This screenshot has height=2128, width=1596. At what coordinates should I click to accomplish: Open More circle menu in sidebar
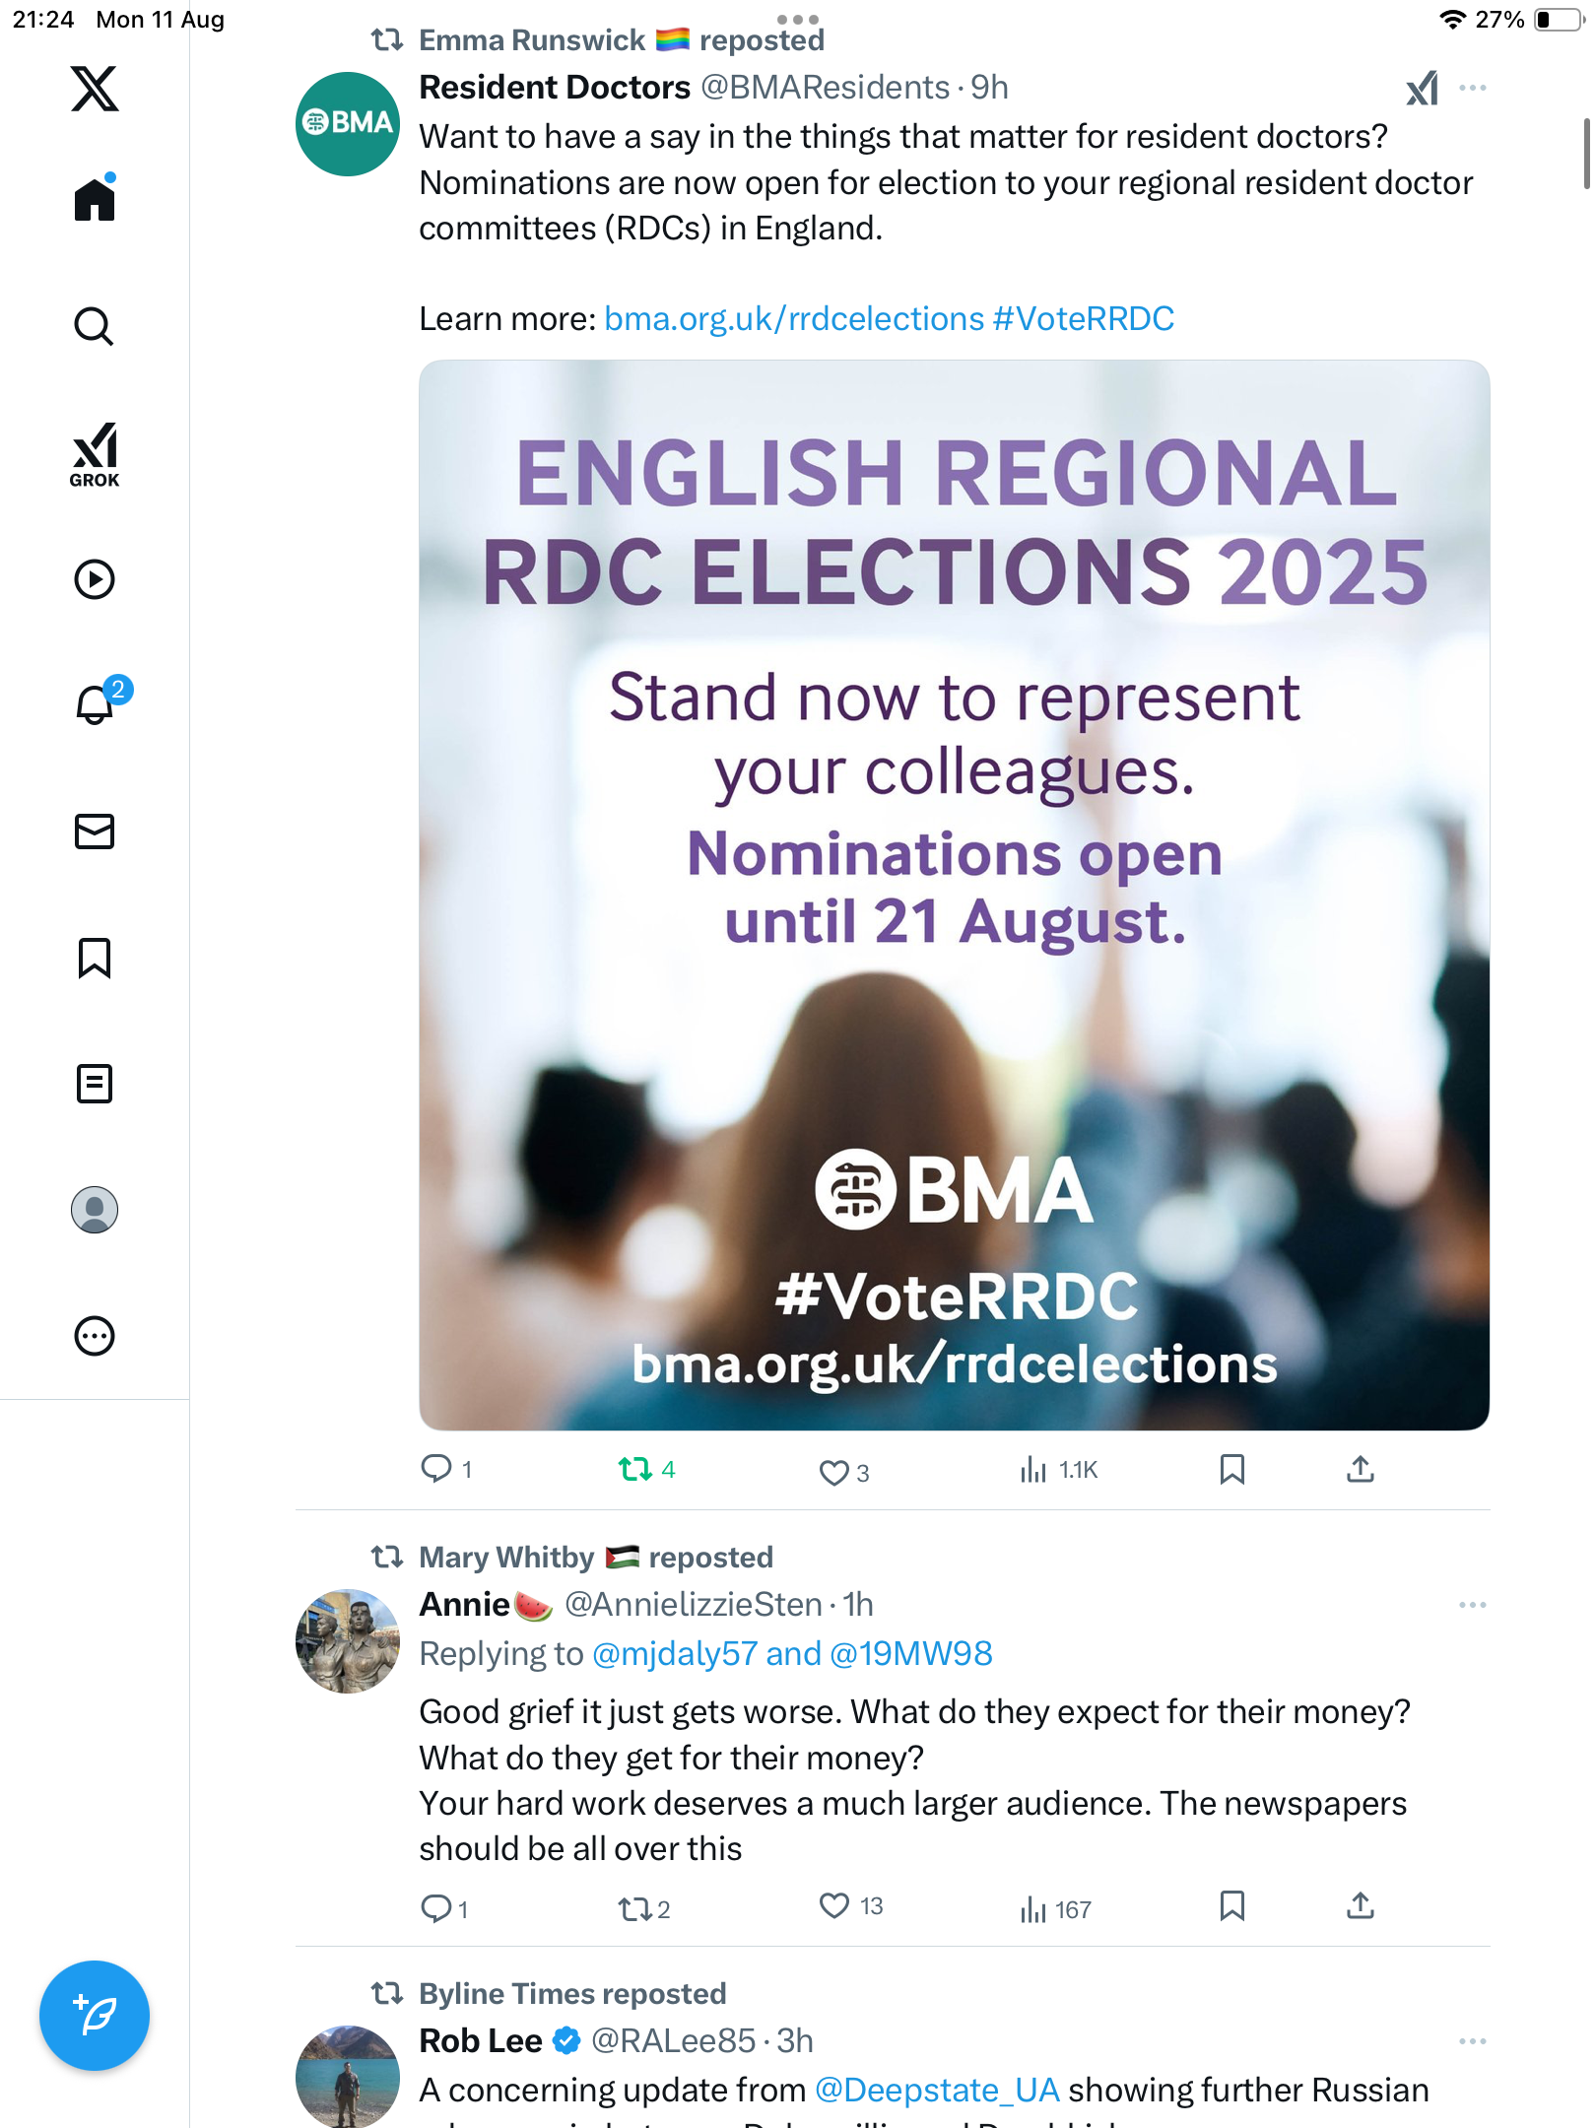click(95, 1336)
